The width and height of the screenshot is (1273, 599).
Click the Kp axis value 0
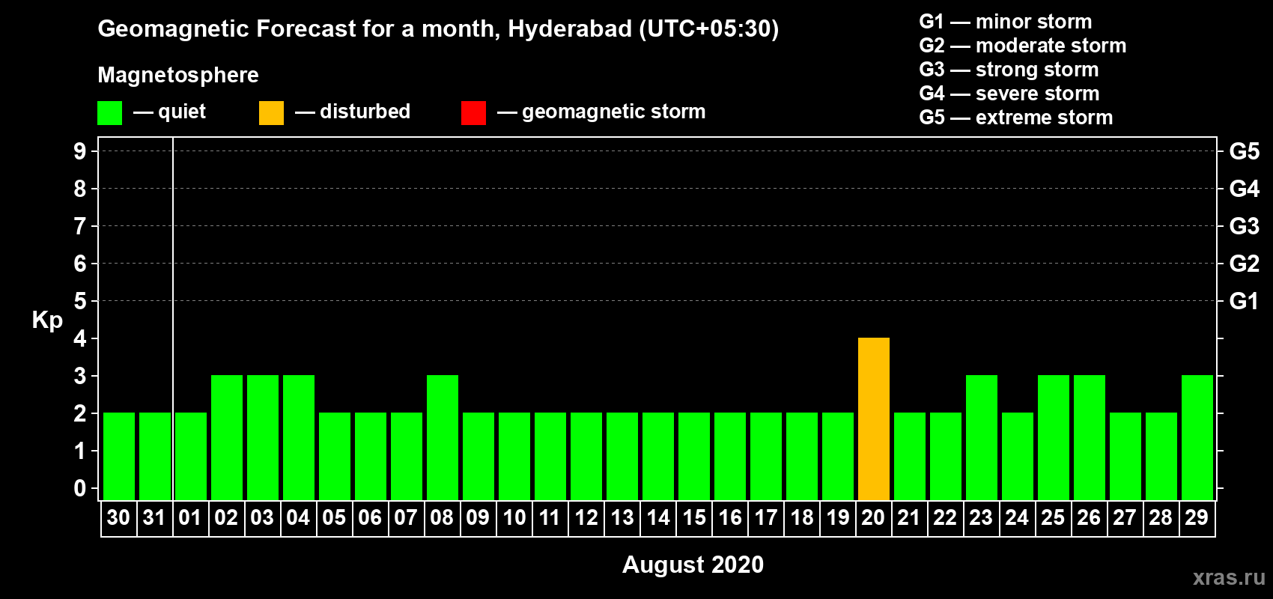click(80, 488)
